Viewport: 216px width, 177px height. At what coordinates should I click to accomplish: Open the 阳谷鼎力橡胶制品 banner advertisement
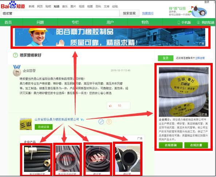tap(110, 37)
